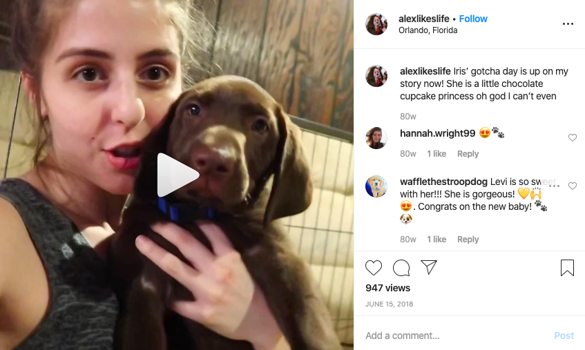Like wafflethestroopdog's comment heart
This screenshot has width=585, height=350.
tap(573, 186)
